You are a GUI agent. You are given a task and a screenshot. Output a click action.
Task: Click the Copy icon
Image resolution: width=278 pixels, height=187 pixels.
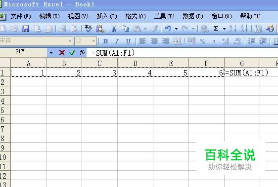pyautogui.click(x=125, y=29)
